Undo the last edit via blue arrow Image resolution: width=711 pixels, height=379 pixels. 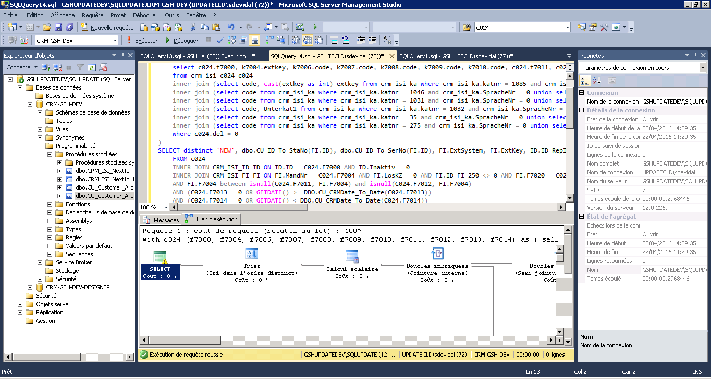point(231,27)
